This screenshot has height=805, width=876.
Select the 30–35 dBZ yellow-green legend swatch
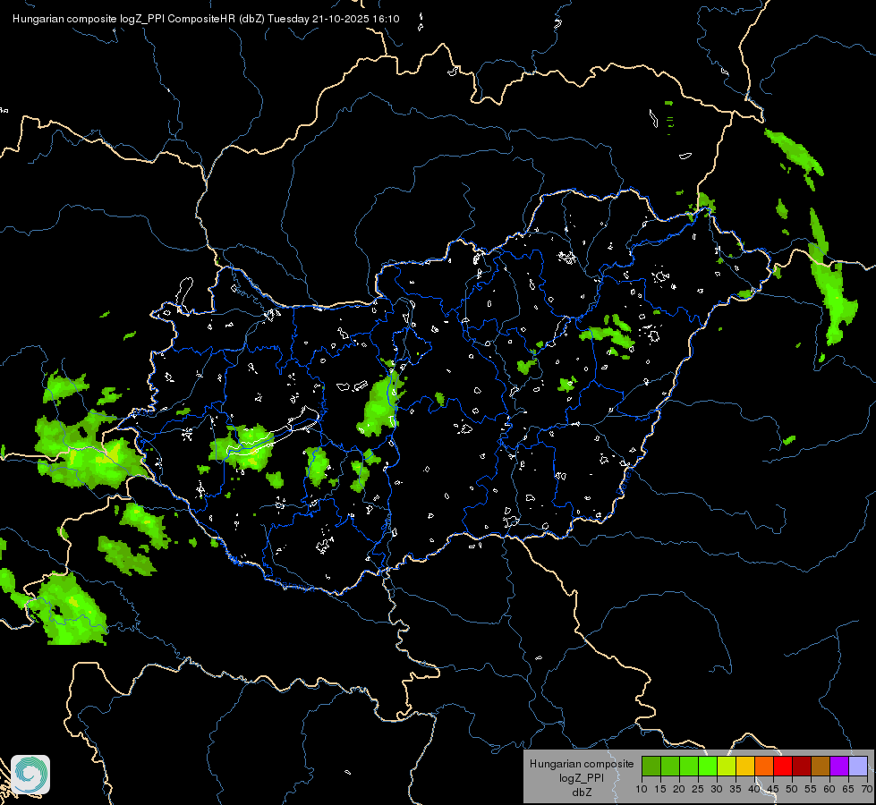[727, 766]
